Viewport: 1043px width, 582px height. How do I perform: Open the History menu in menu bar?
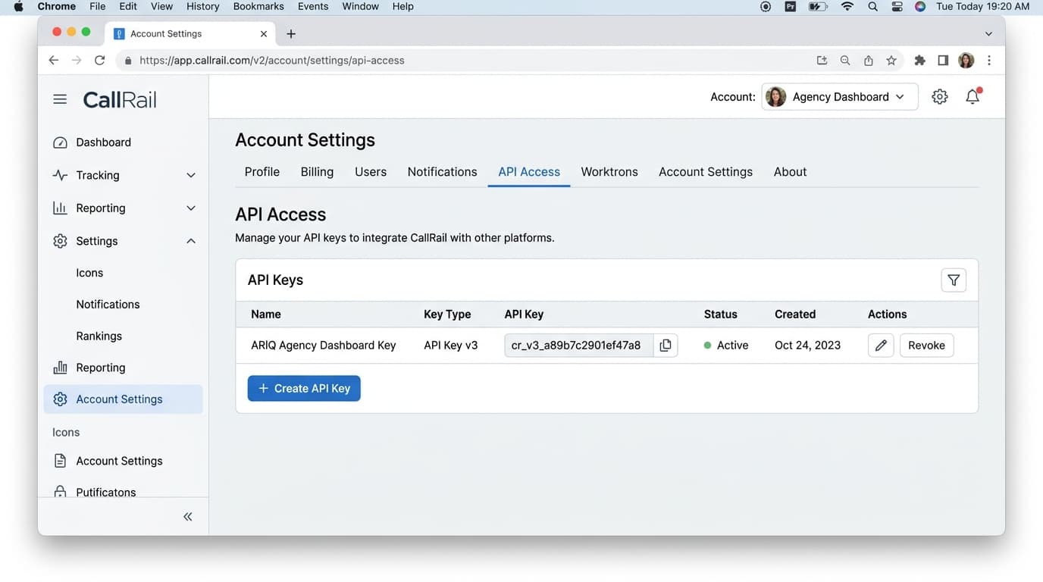click(x=202, y=6)
